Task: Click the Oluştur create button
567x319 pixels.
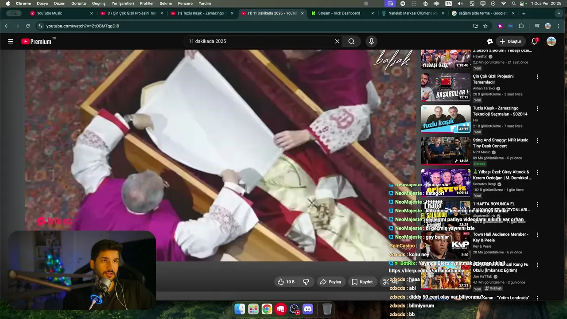Action: coord(510,41)
